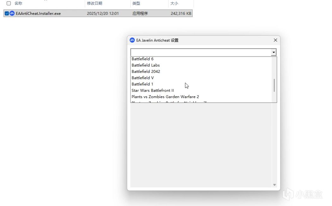Click the EA Javelin Anticheat 设置 title text

(x=157, y=40)
